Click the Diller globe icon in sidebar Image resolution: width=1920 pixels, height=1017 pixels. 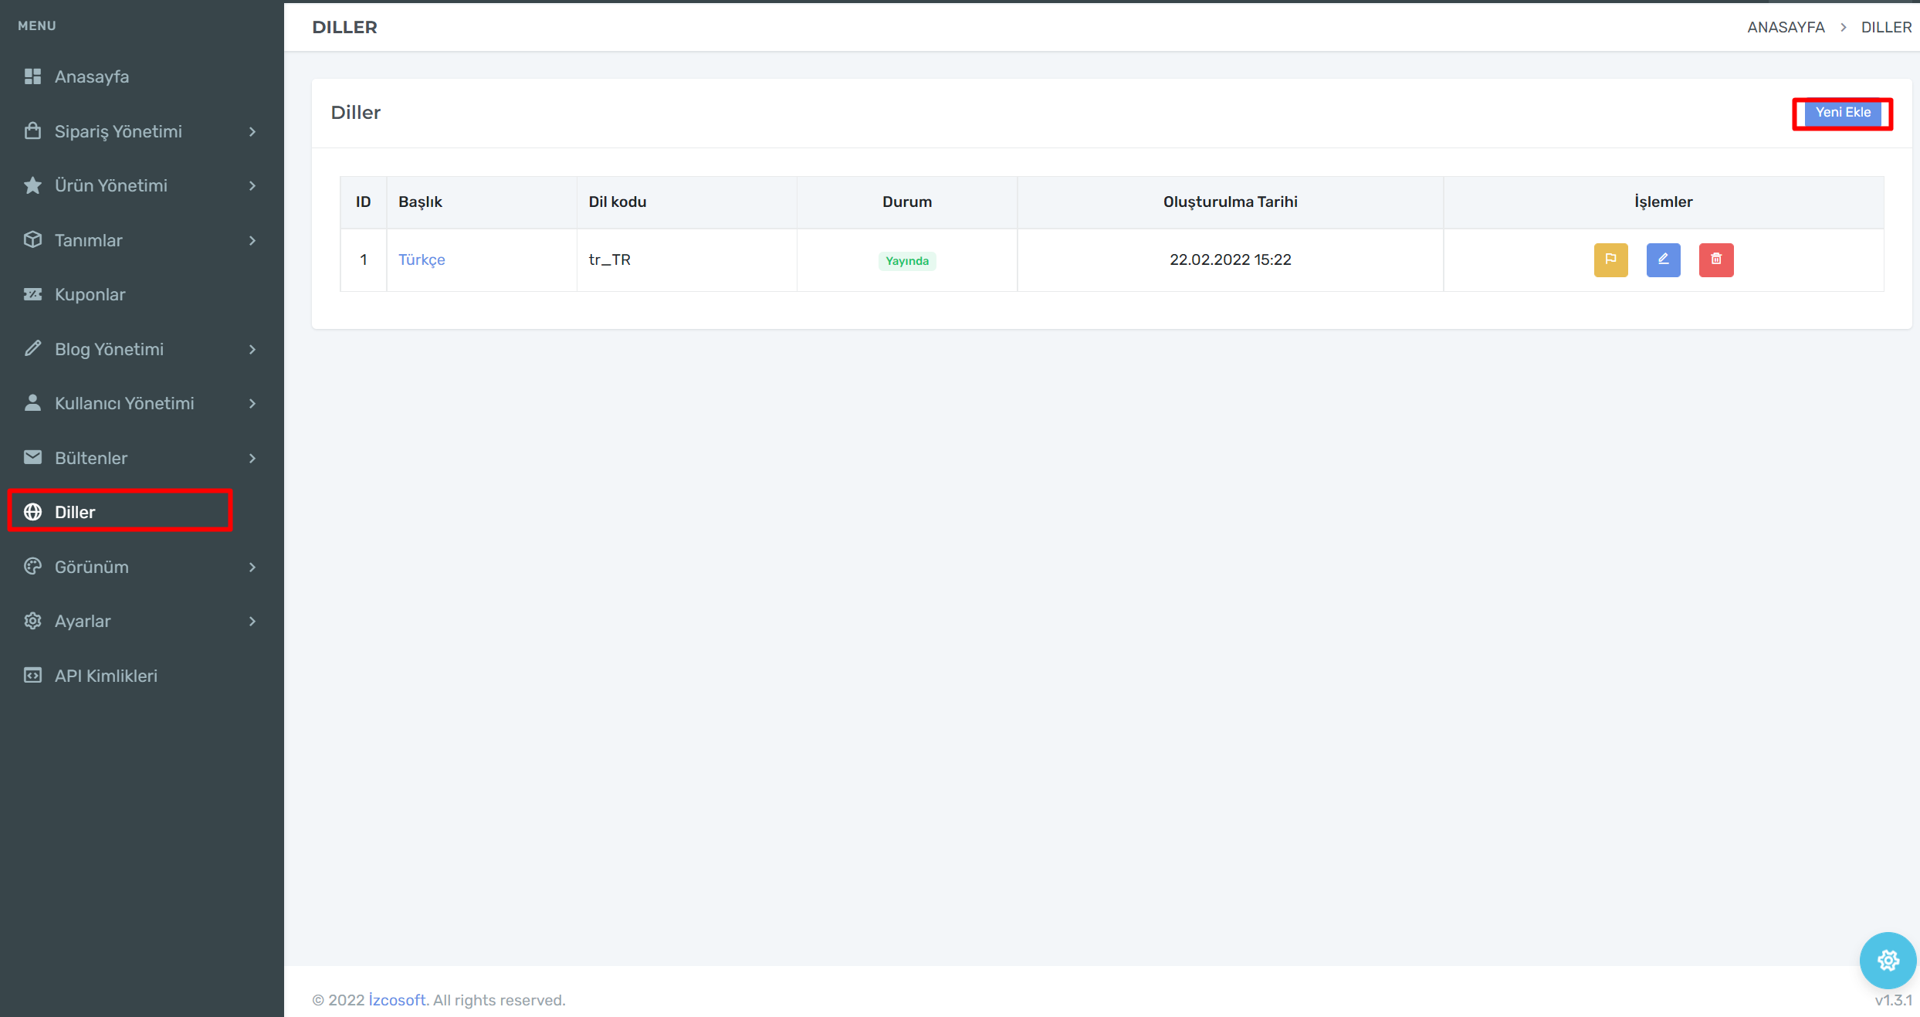pos(32,512)
